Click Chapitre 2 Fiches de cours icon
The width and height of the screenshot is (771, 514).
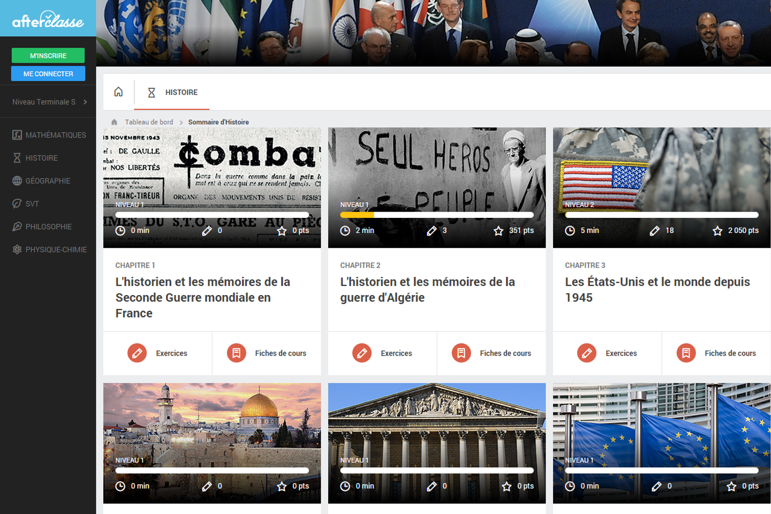point(461,353)
